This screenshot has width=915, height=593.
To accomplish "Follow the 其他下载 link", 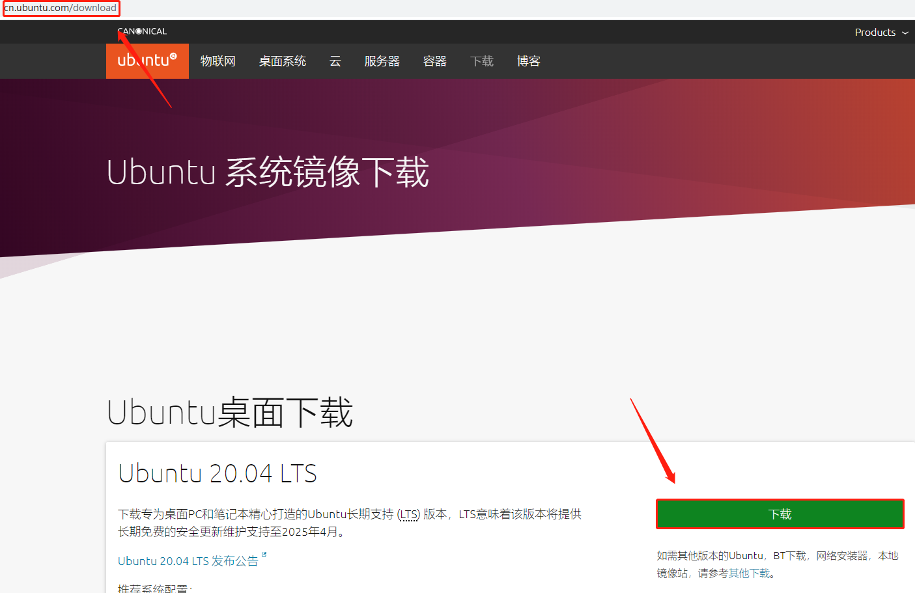I will pos(749,573).
